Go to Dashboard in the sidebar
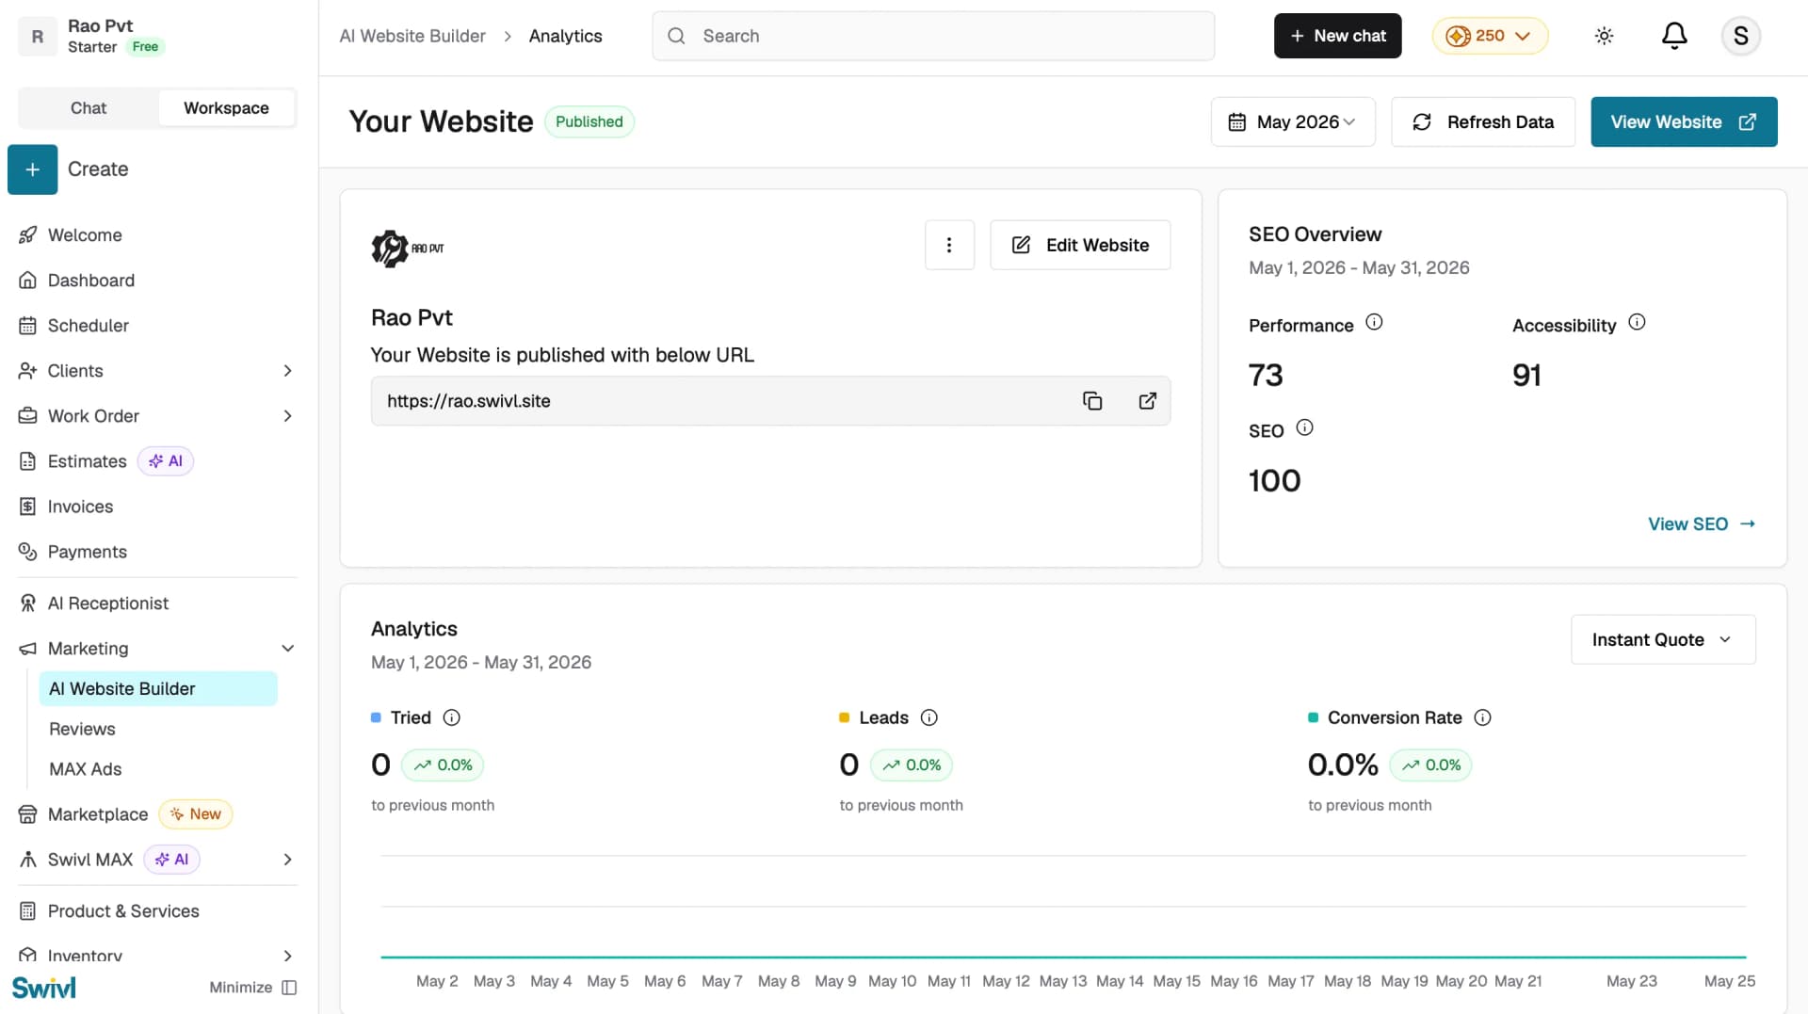This screenshot has width=1808, height=1014. pos(91,281)
